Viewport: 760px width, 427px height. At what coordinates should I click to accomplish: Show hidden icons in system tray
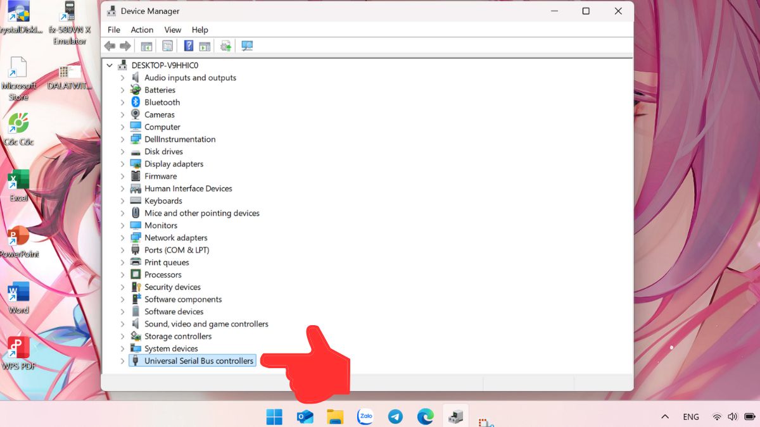(x=665, y=417)
